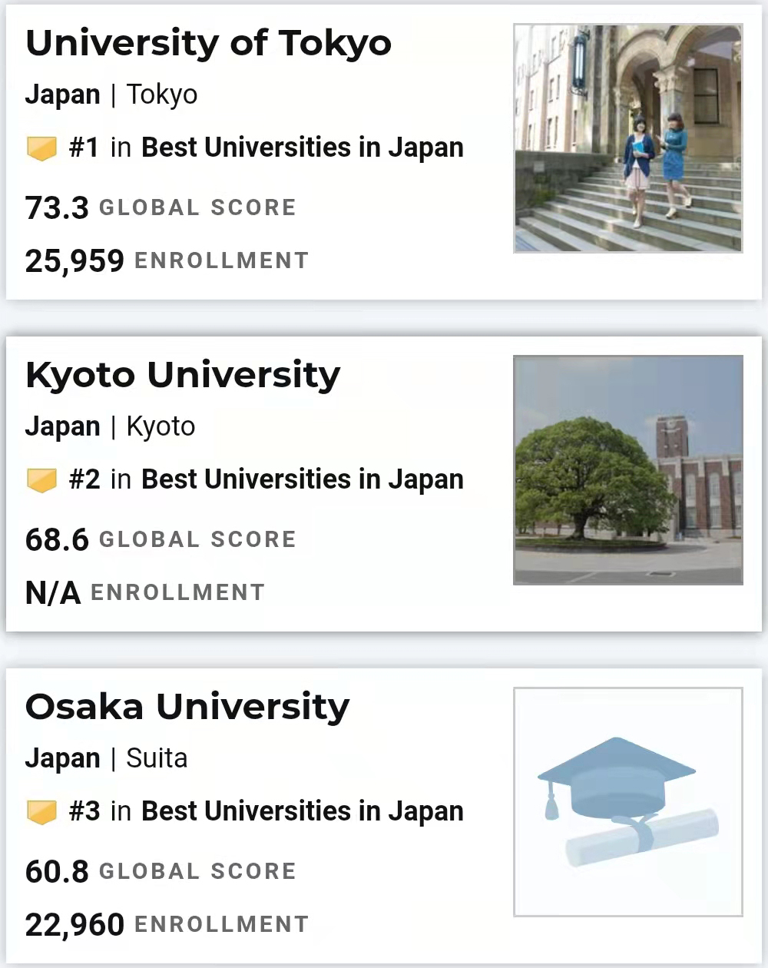Click the badge icon beside #1 ranking
This screenshot has height=968, width=768.
(41, 148)
